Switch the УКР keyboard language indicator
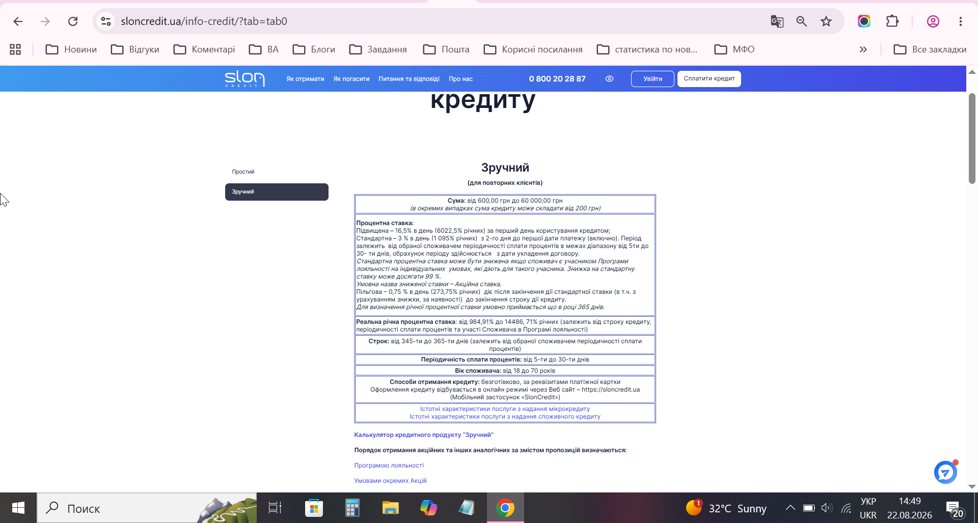This screenshot has height=523, width=978. pyautogui.click(x=868, y=508)
